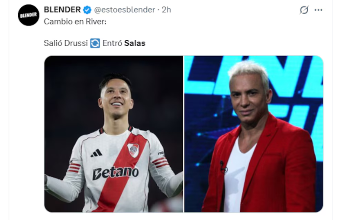The image size is (342, 220).
Task: Click the word Entró
Action: tap(112, 43)
